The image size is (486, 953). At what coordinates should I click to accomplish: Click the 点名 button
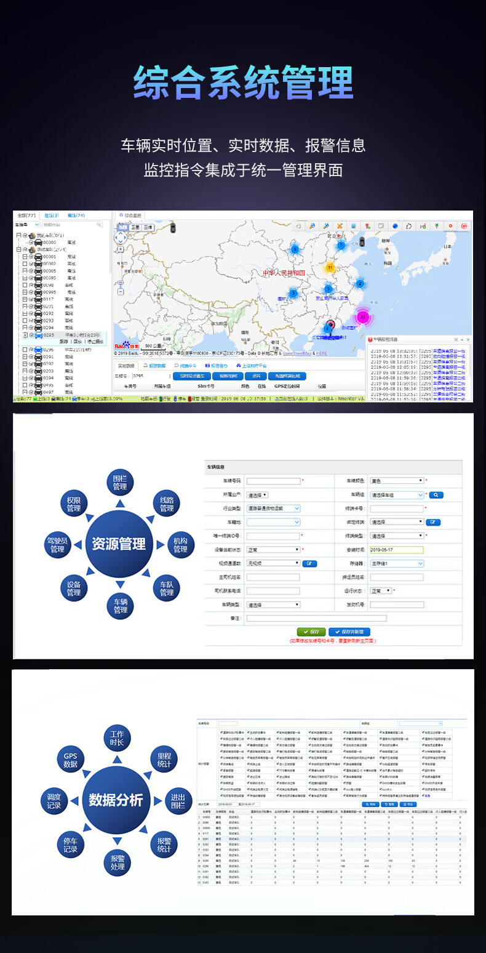coord(257,376)
